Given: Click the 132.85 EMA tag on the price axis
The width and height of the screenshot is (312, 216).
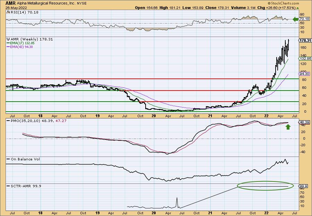Looking at the screenshot, I should point(305,58).
